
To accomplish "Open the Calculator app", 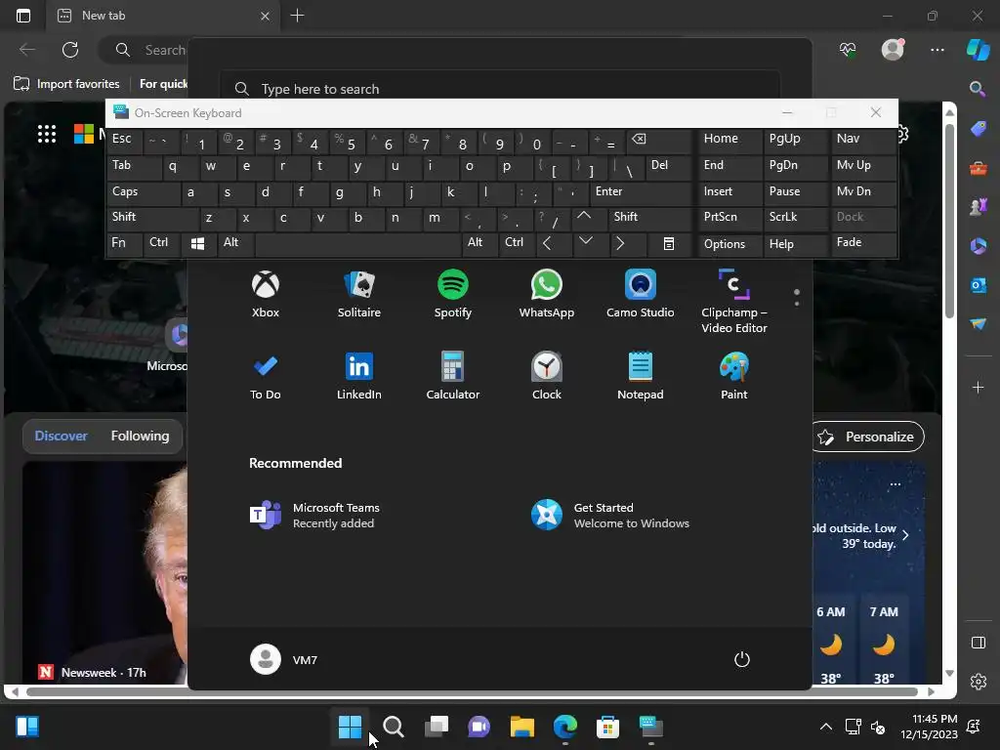I will (453, 376).
